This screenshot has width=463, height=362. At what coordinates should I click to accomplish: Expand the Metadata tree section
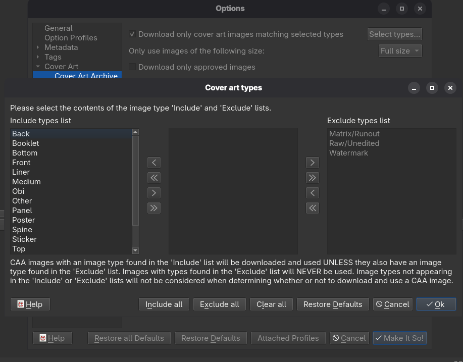38,47
